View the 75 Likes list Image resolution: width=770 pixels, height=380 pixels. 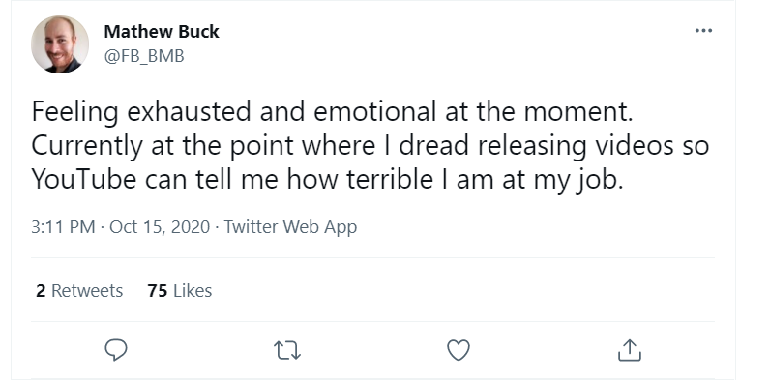[x=180, y=291]
